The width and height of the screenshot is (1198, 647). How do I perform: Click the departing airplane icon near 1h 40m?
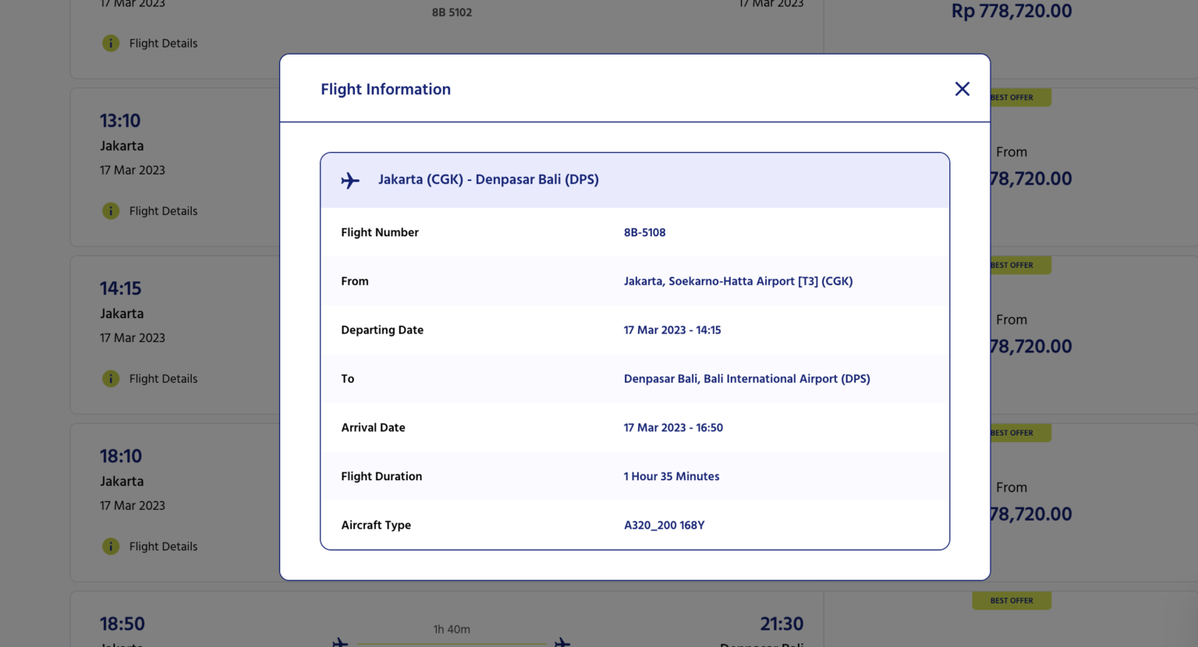(x=339, y=642)
